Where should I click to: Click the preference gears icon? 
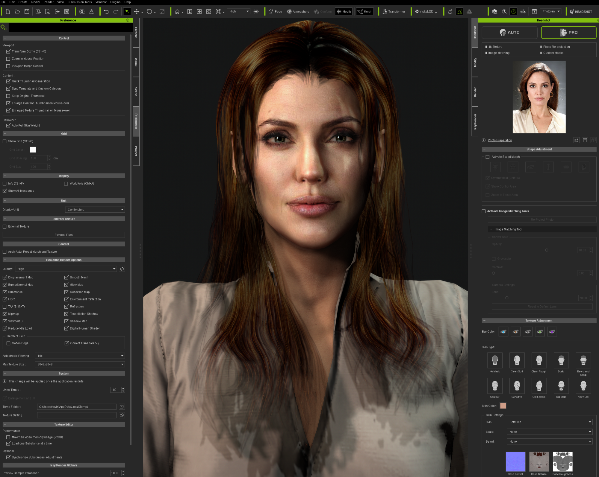pos(4,28)
